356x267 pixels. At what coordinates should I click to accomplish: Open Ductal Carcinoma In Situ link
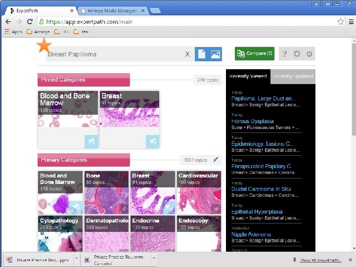point(261,189)
